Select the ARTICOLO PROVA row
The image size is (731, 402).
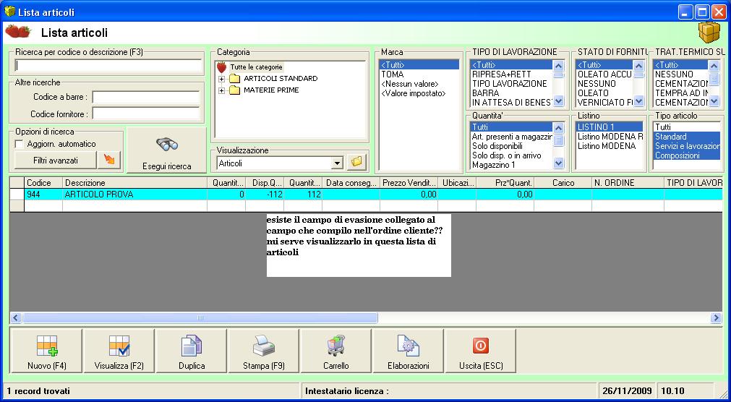point(366,194)
